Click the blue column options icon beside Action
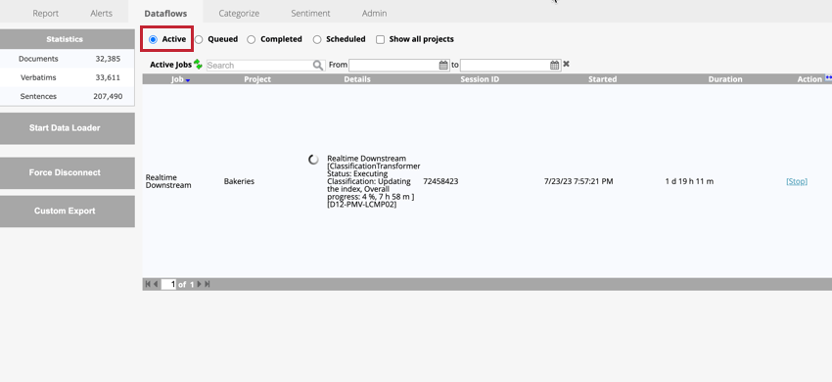 click(828, 78)
